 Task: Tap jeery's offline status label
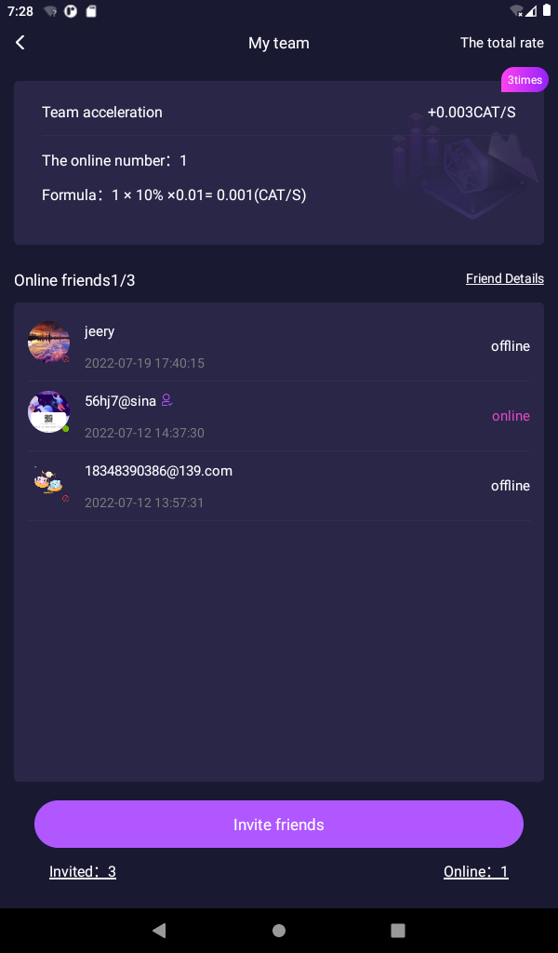tap(510, 346)
